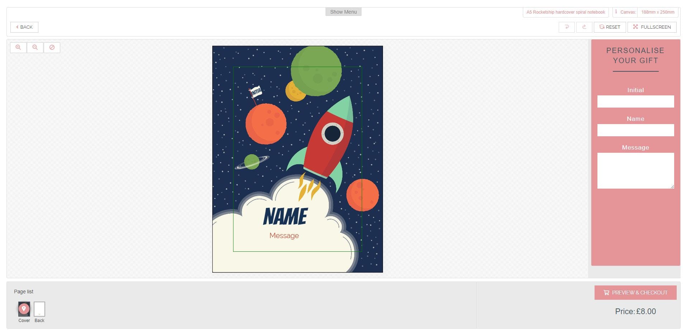
Task: Select the Message text on the cover
Action: 284,236
